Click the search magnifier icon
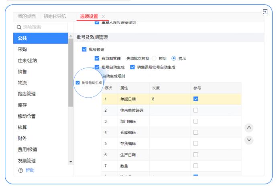This screenshot has height=186, width=277. pyautogui.click(x=19, y=27)
